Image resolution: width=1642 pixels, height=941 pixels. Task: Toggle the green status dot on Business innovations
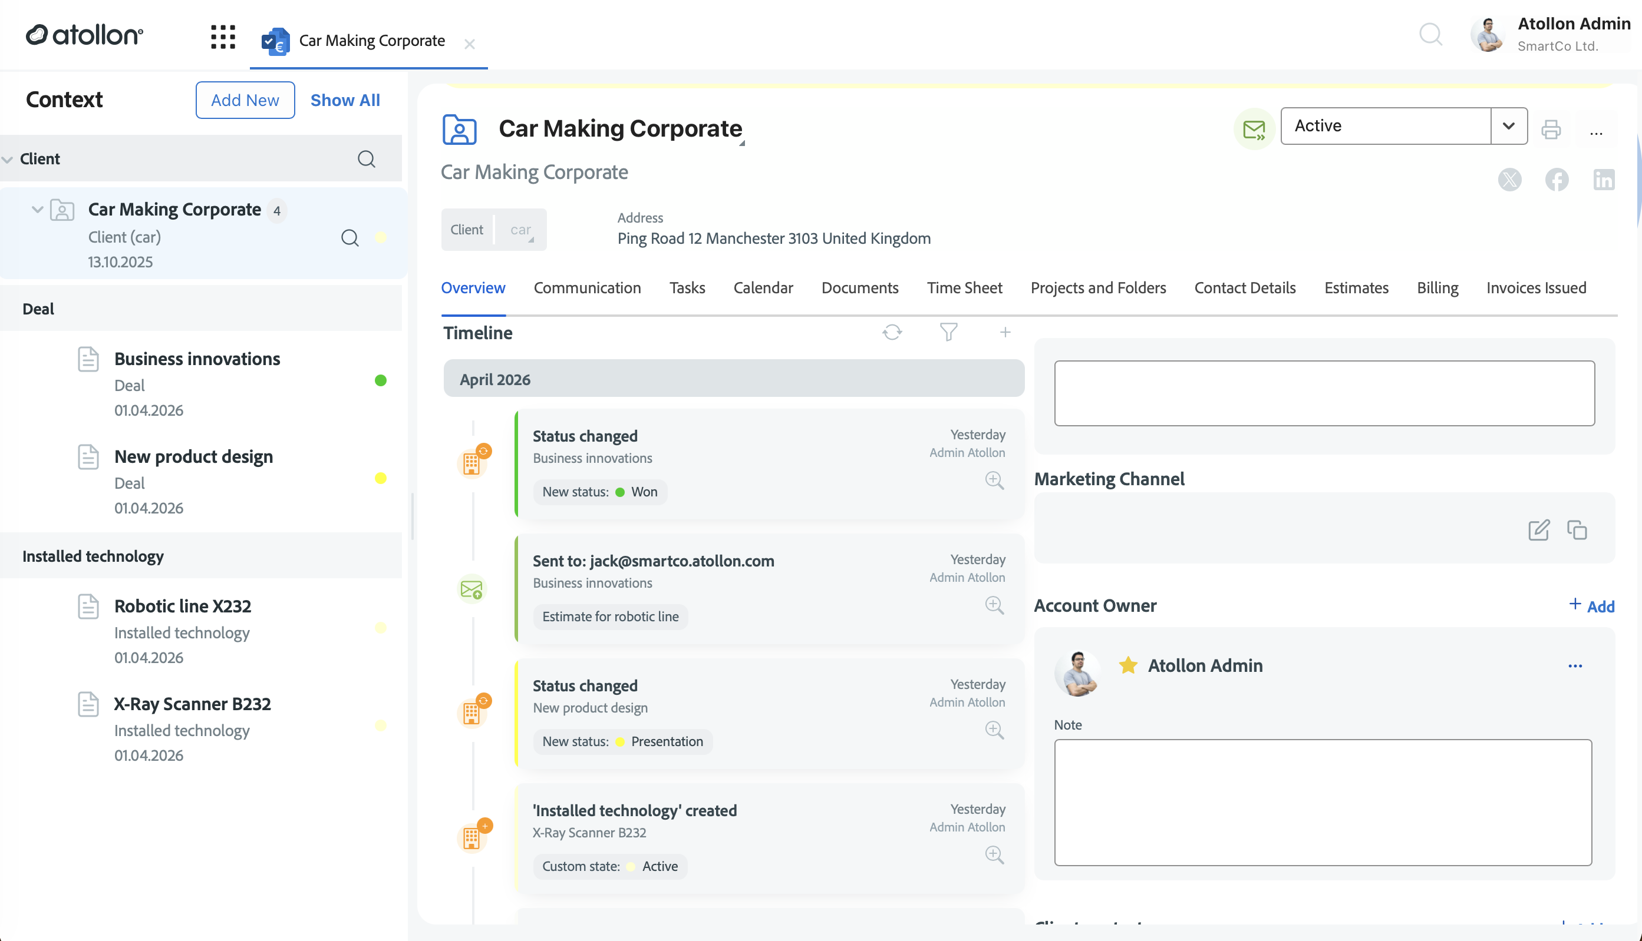(381, 382)
